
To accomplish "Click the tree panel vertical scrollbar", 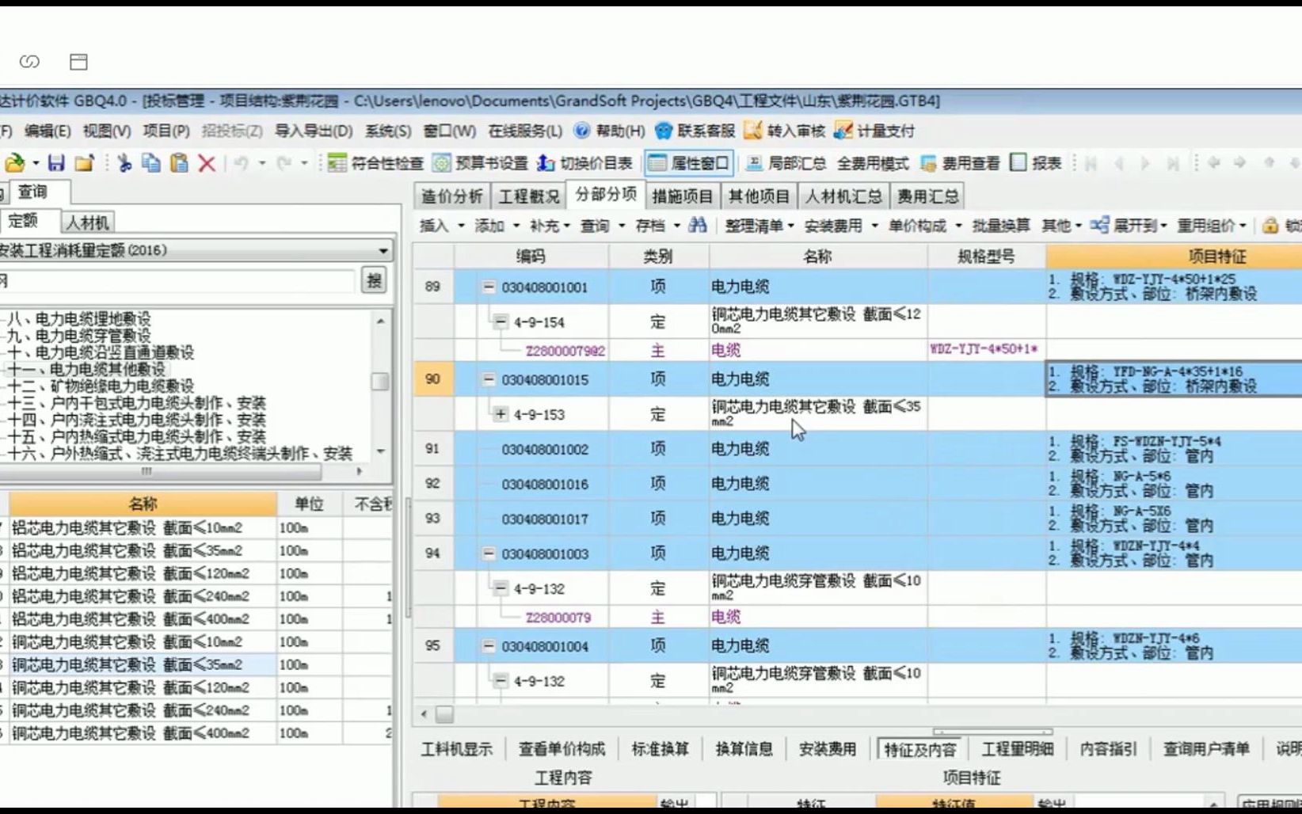I will [381, 382].
